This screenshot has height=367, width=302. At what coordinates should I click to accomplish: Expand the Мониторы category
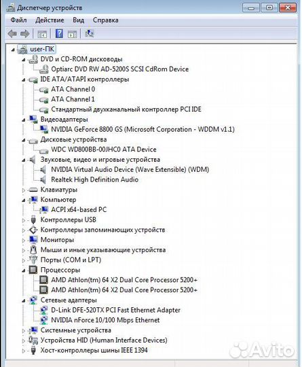[24, 241]
